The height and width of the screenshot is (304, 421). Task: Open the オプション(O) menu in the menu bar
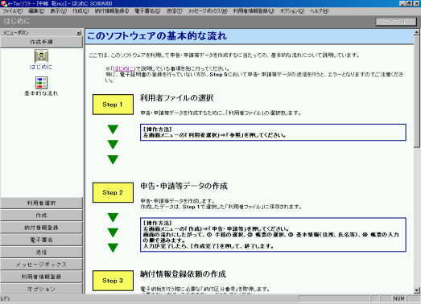[292, 11]
